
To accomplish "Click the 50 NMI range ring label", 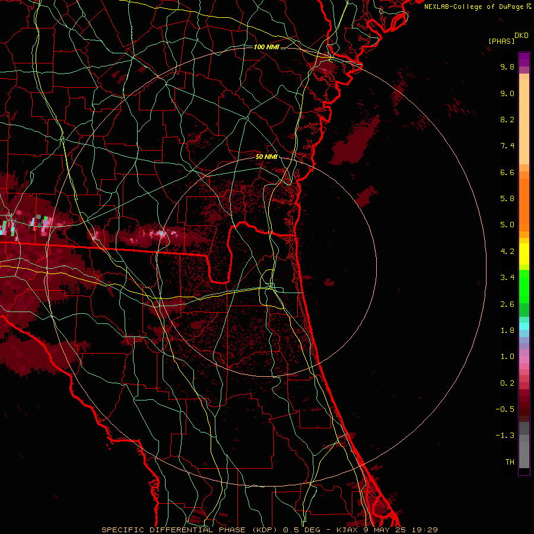I will coord(266,157).
